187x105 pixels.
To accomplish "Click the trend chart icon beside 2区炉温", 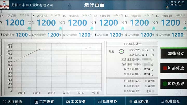I will pyautogui.click(x=33, y=16).
